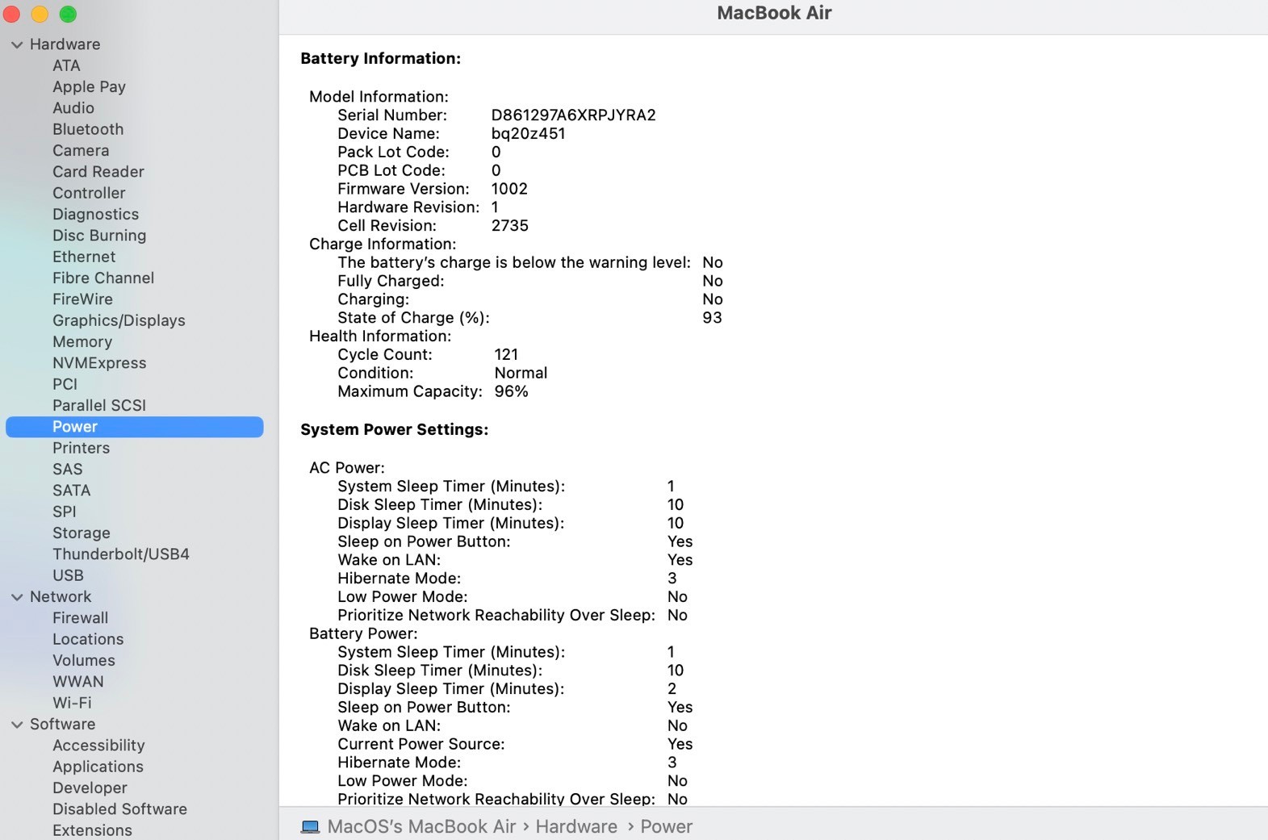Click the System Power Settings heading
The width and height of the screenshot is (1268, 840).
pyautogui.click(x=395, y=430)
